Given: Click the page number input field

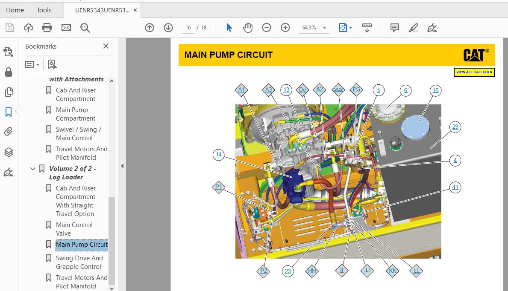Looking at the screenshot, I should click(188, 28).
